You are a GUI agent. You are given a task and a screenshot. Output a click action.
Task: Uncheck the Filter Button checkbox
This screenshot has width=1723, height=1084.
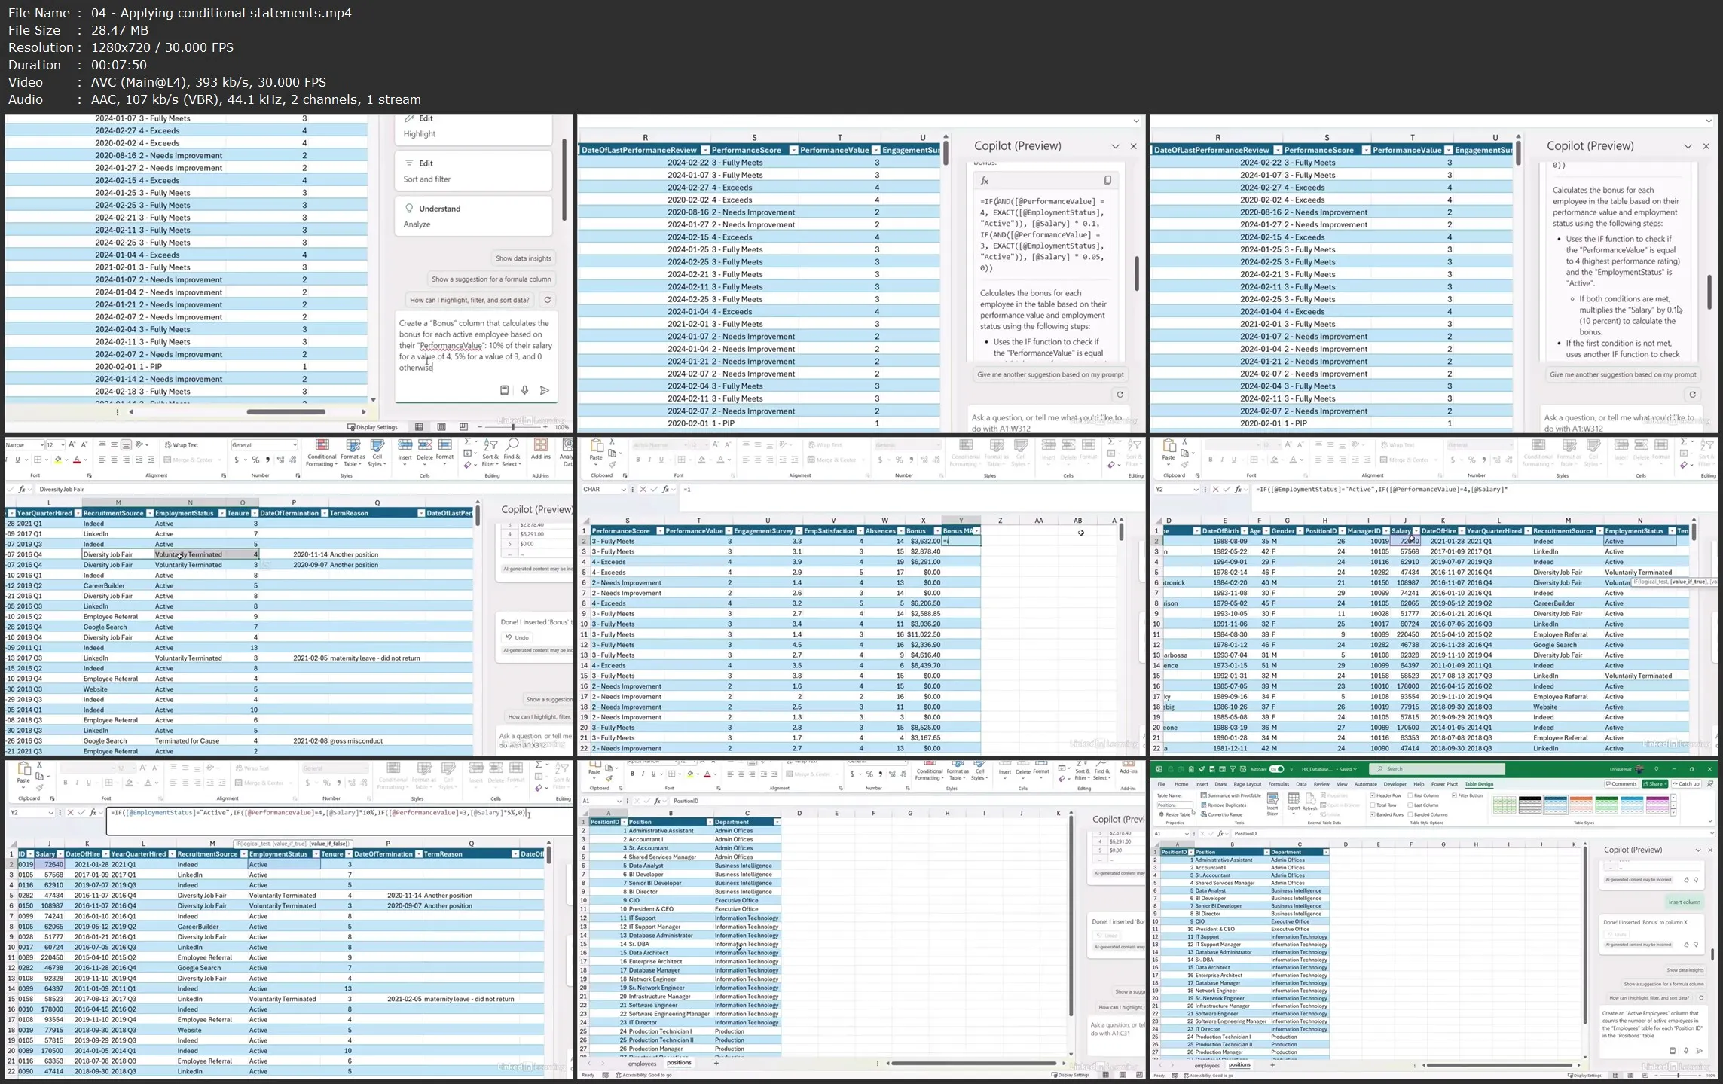(x=1454, y=795)
